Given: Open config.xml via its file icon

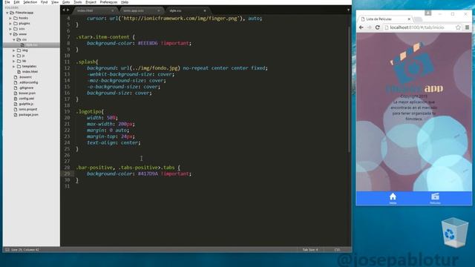Looking at the screenshot, I should coord(16,99).
